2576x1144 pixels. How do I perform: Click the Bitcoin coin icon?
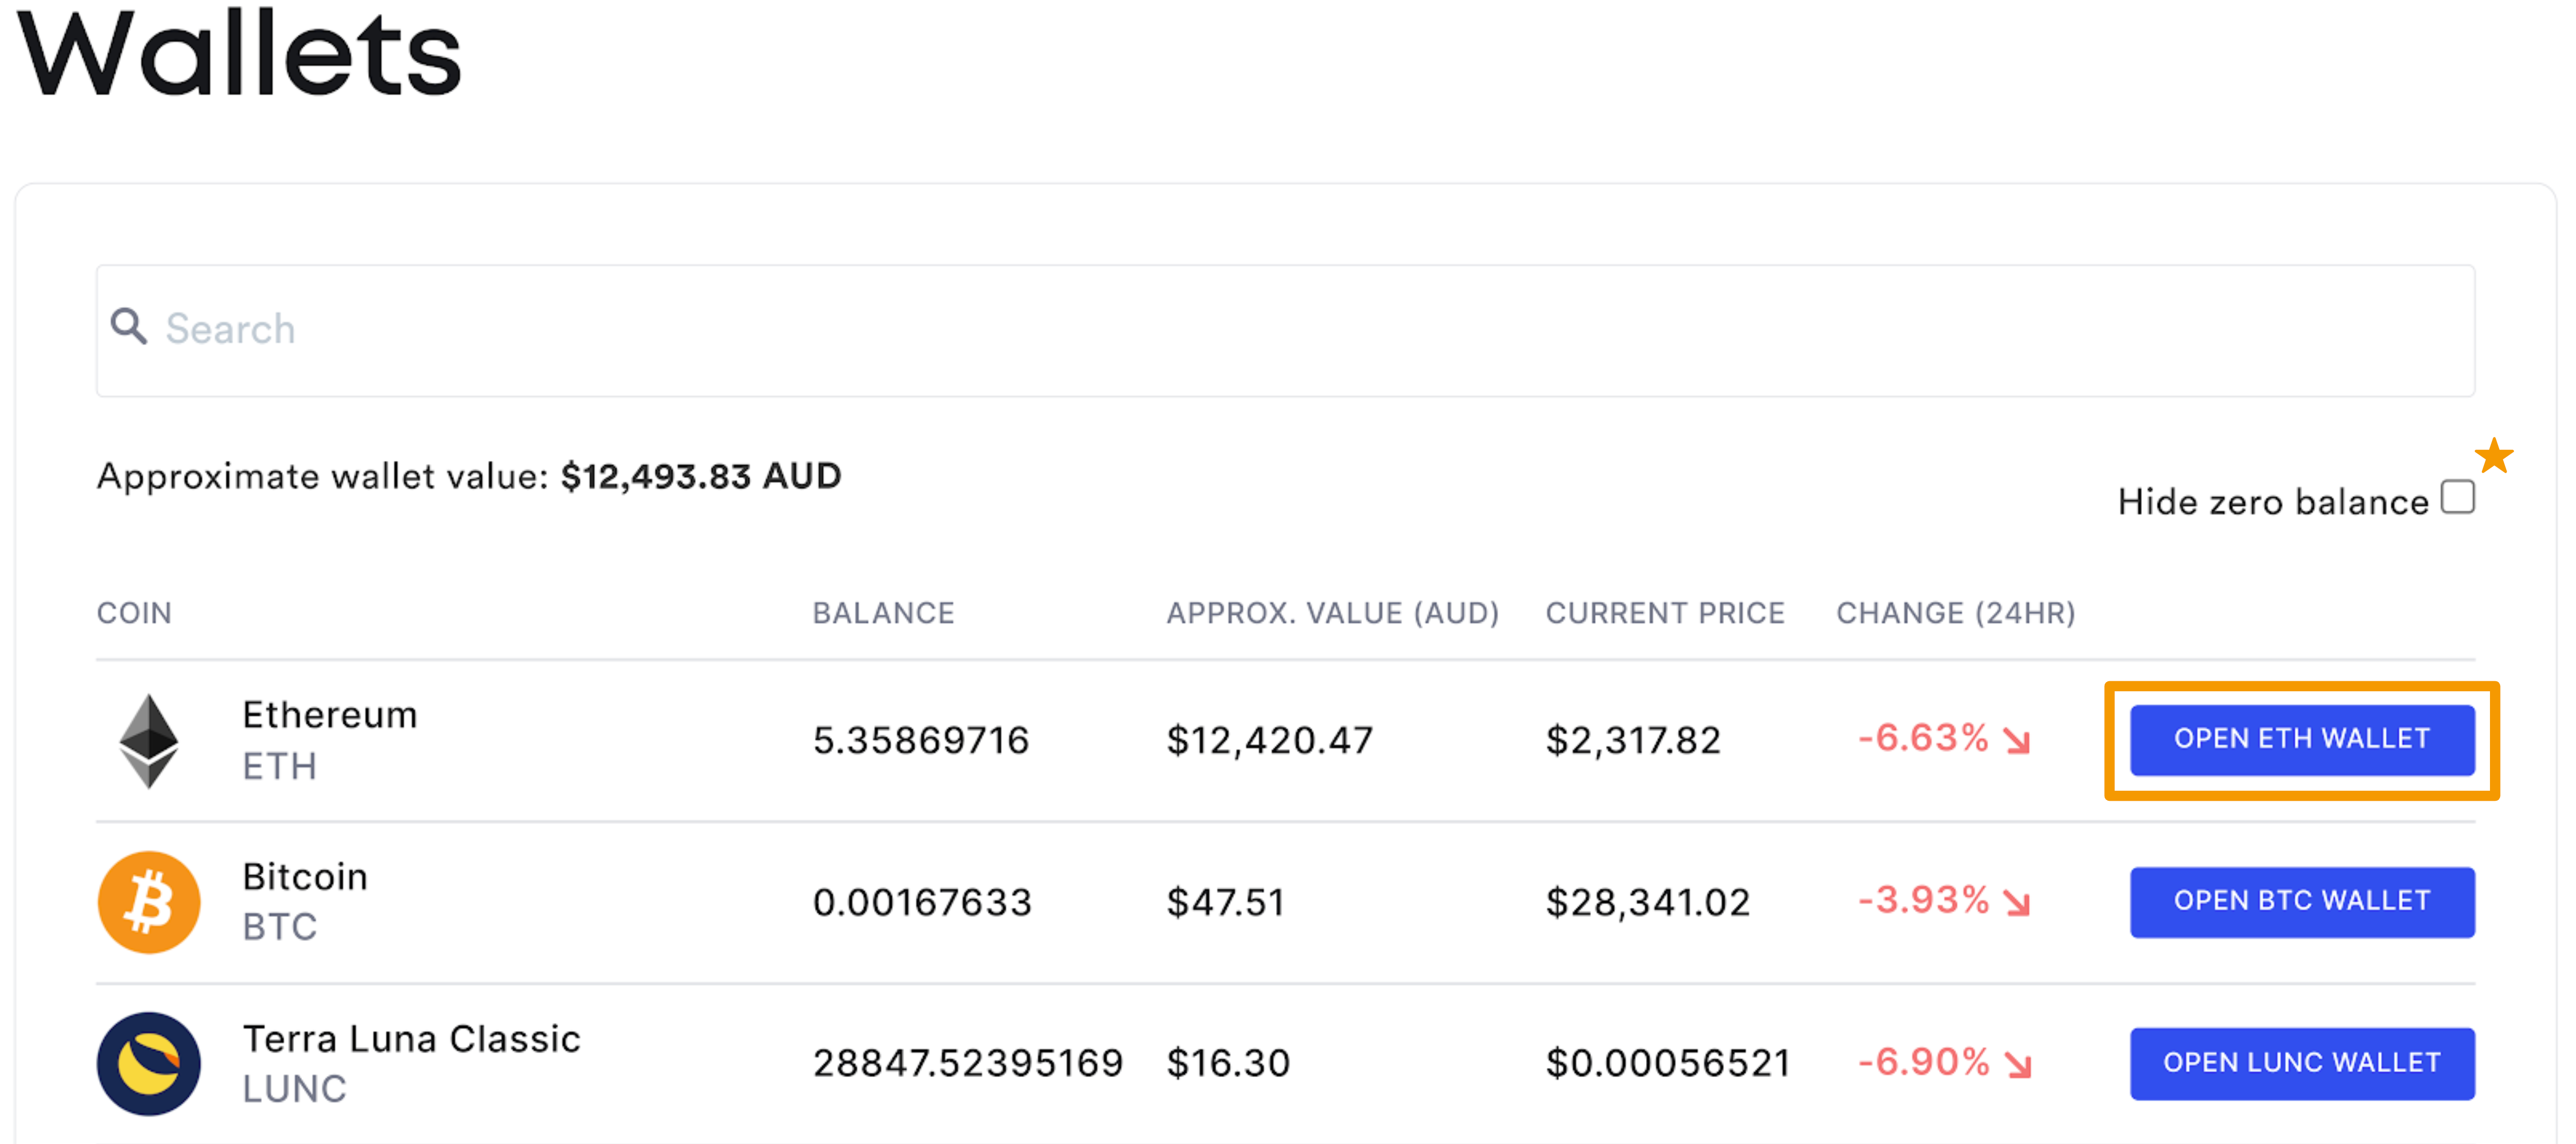pos(148,901)
